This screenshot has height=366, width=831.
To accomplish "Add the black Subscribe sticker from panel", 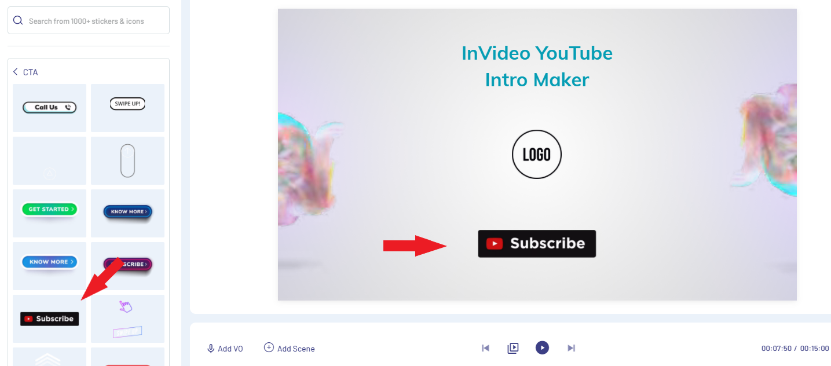I will [x=49, y=319].
